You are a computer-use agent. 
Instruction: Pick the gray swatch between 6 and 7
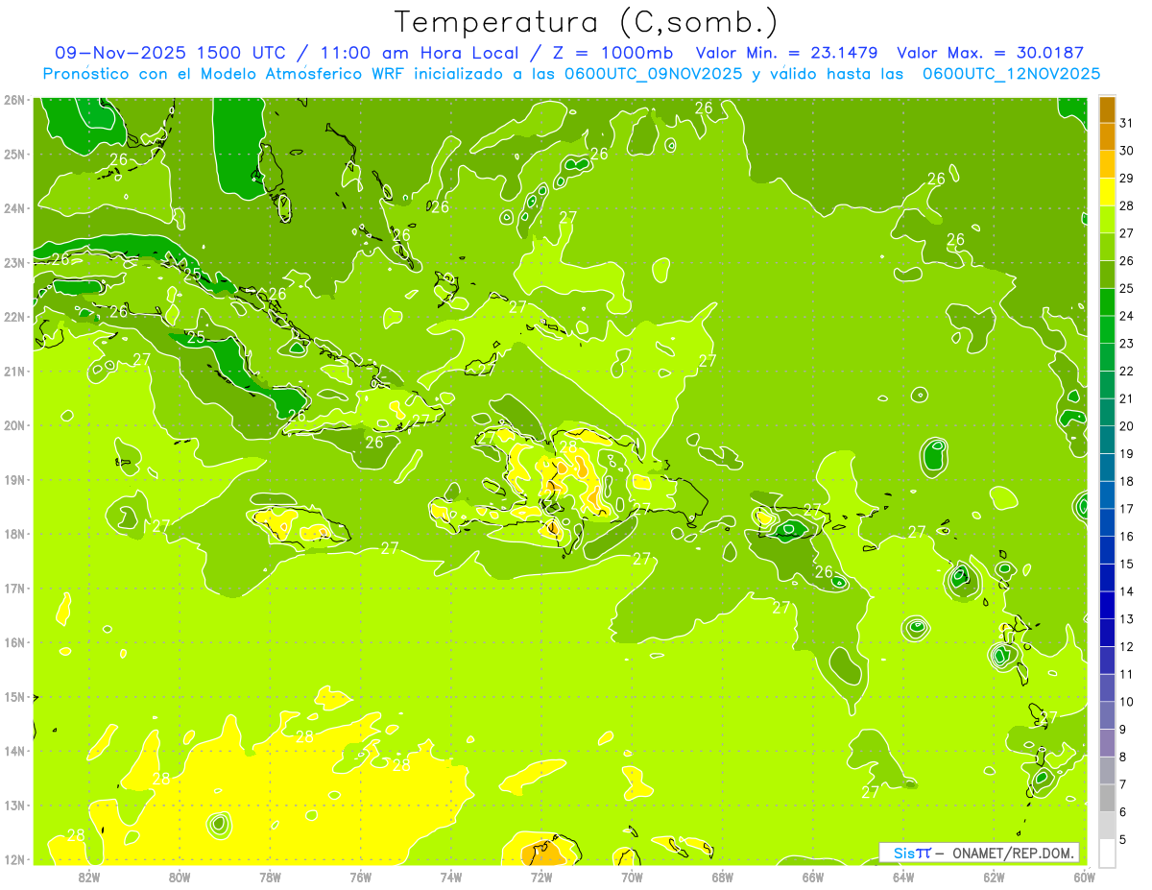pos(1107,798)
